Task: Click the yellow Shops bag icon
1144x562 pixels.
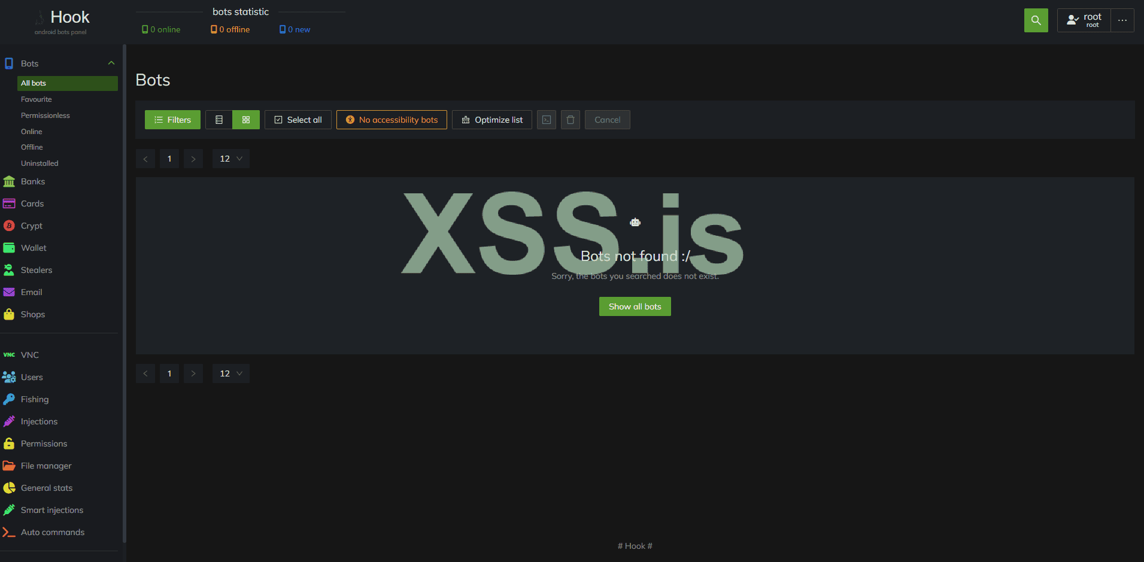Action: pos(9,314)
